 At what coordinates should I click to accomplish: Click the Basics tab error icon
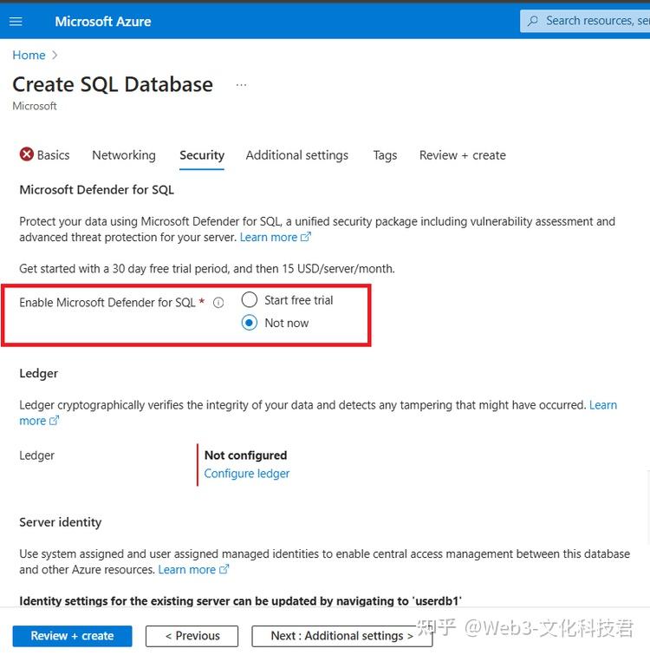(x=27, y=154)
